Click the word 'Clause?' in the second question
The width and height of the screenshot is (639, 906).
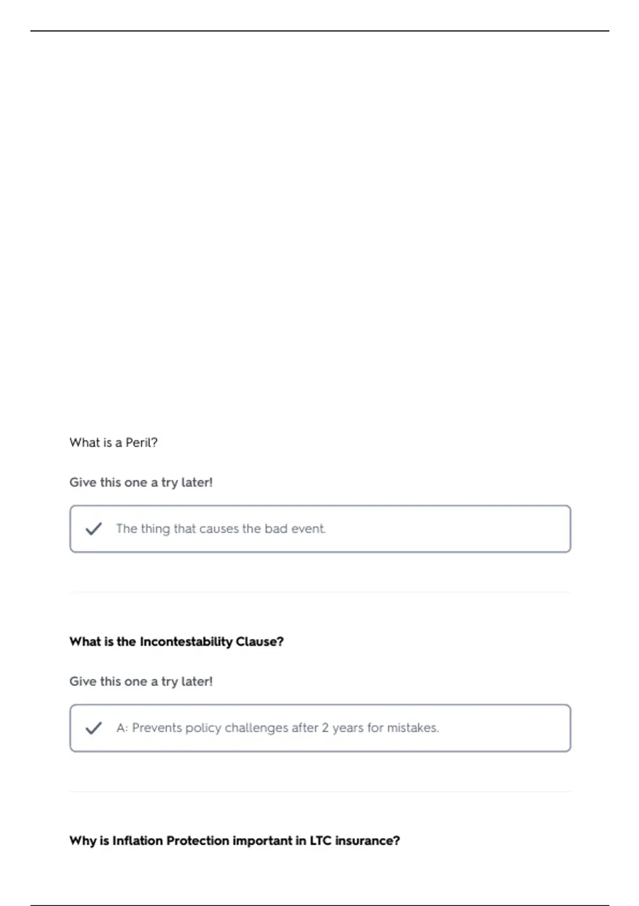point(260,642)
